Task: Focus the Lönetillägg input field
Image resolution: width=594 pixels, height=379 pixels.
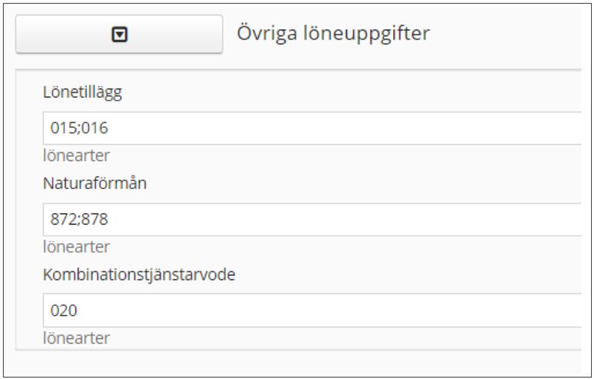Action: pos(311,128)
